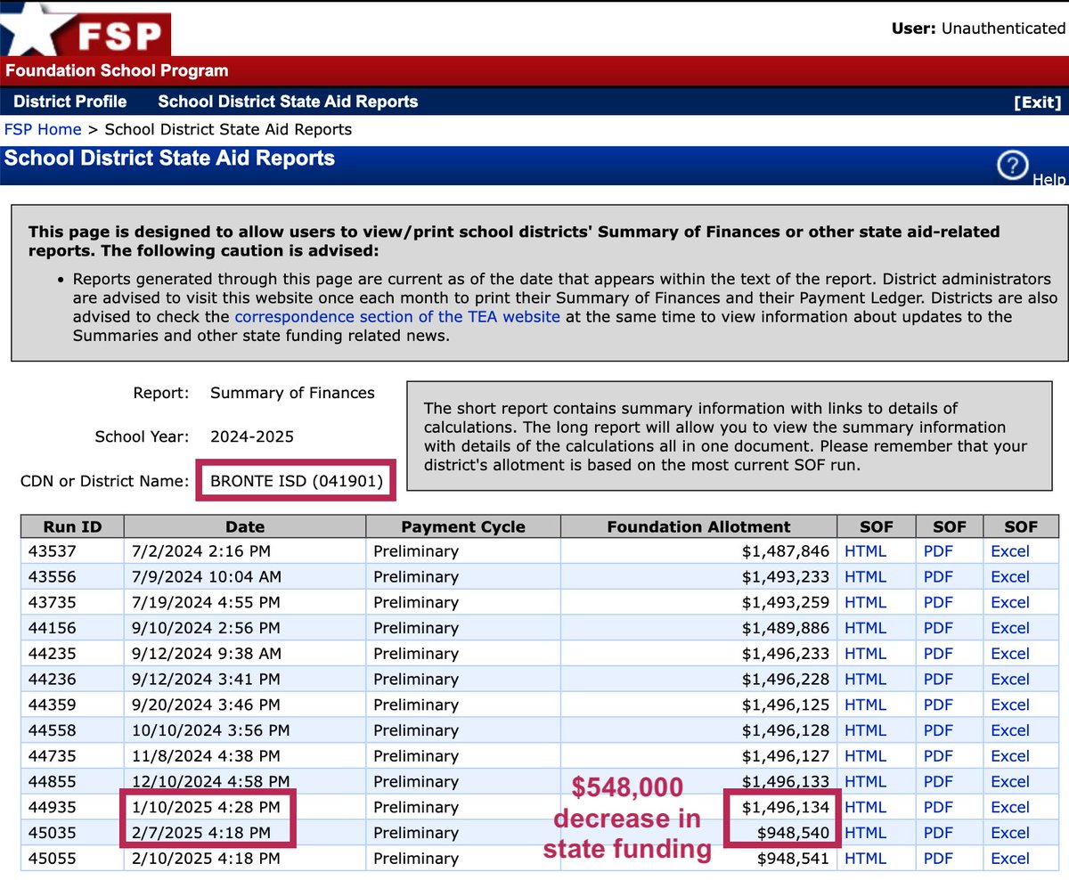Image resolution: width=1069 pixels, height=880 pixels.
Task: Open PDF report for run 44236
Action: 938,680
